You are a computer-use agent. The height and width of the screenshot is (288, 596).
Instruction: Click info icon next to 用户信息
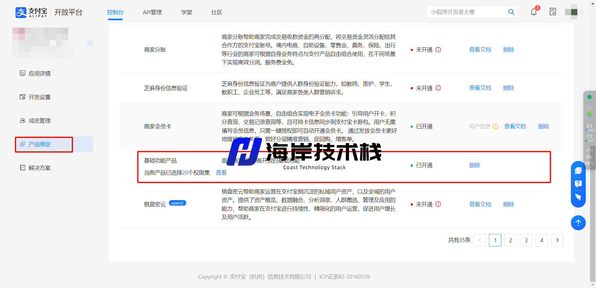click(x=495, y=126)
